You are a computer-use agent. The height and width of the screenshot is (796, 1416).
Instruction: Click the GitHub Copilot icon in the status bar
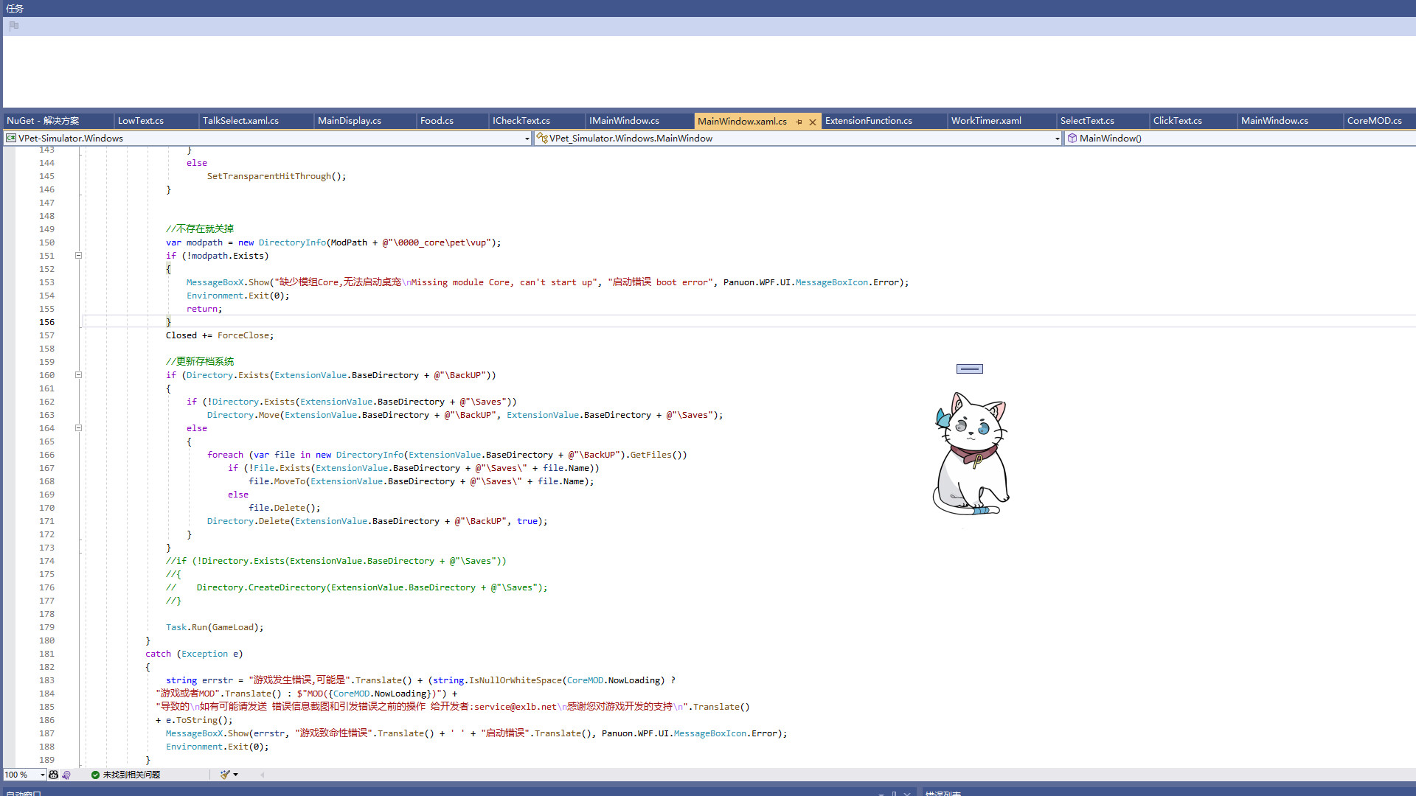pyautogui.click(x=54, y=775)
